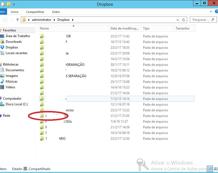The height and width of the screenshot is (173, 218).
Task: Sort by Data de modificação column
Action: click(x=125, y=28)
